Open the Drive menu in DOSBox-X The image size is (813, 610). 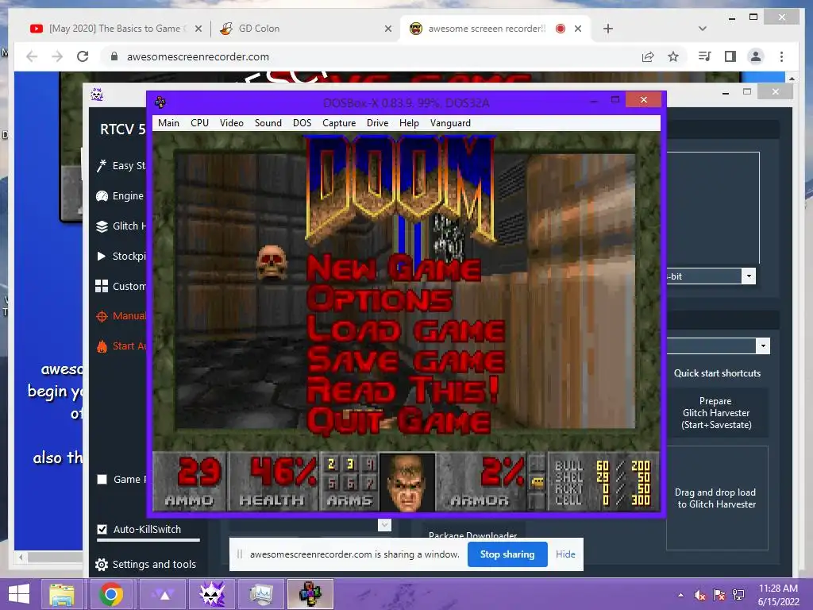377,123
